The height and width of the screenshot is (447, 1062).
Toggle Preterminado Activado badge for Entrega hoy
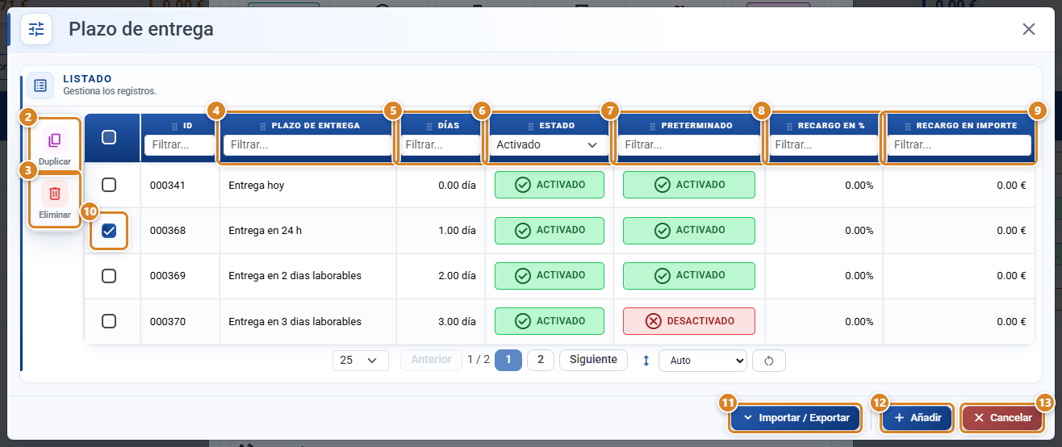point(689,185)
